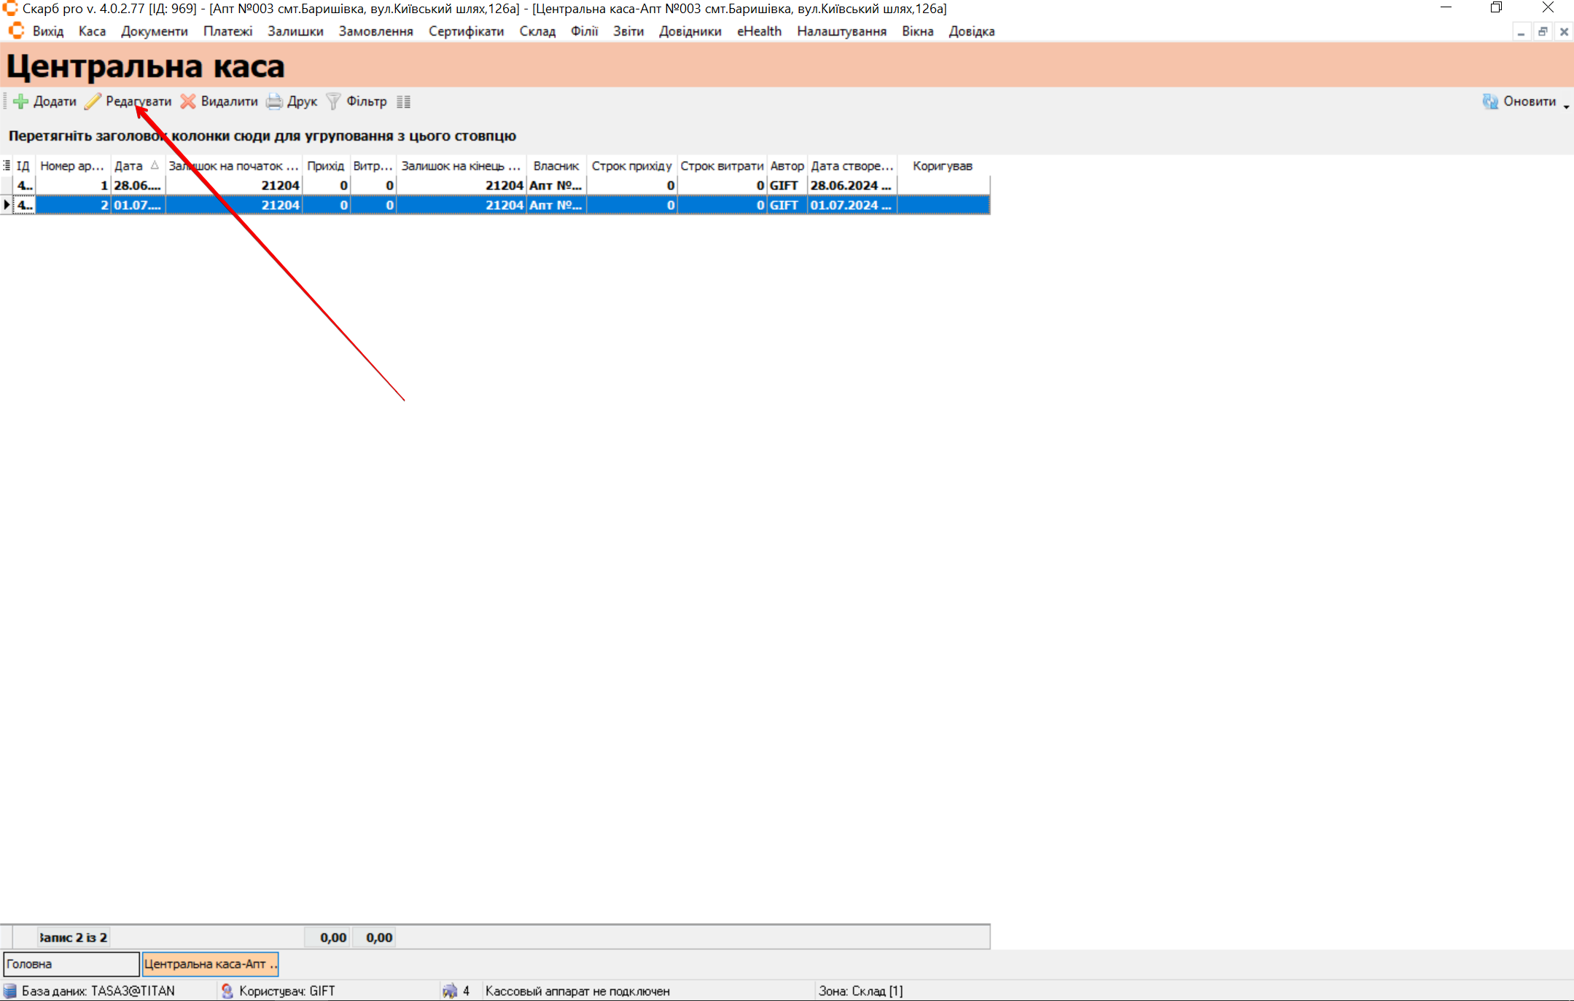Select the Центральна каса-Апт tab
This screenshot has width=1574, height=1001.
(210, 964)
